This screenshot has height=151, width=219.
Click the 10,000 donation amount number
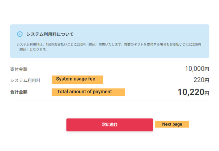pyautogui.click(x=194, y=69)
